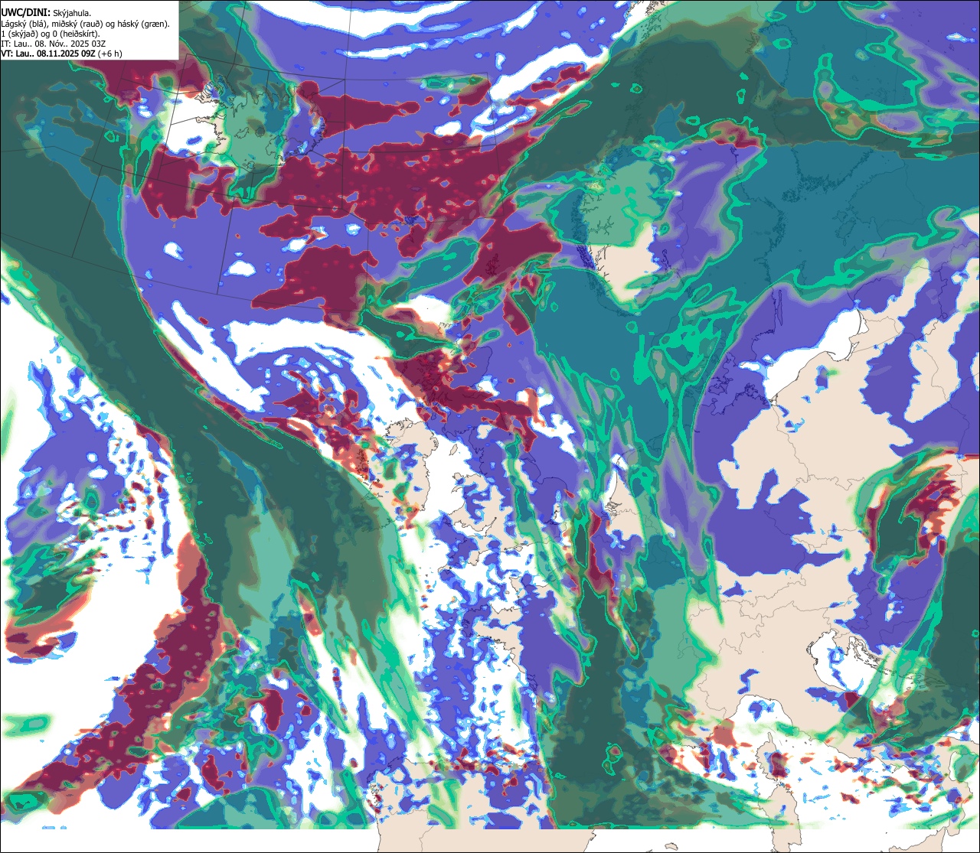Click the 'UWC/DINI: Skýjahula.' title line

[46, 12]
